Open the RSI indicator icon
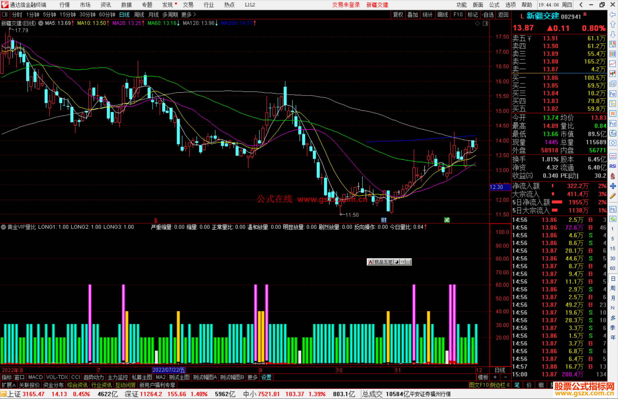Screen dimensions: 618x399 (x=613, y=166)
